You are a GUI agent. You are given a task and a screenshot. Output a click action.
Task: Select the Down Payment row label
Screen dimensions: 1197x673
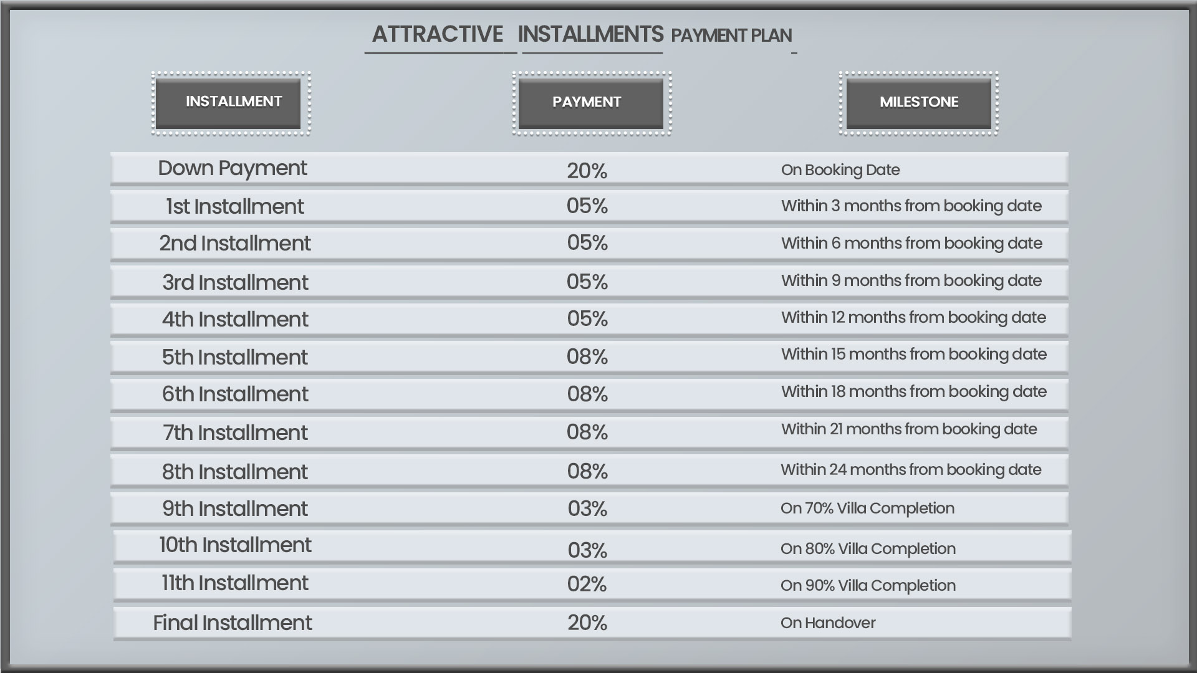point(233,169)
